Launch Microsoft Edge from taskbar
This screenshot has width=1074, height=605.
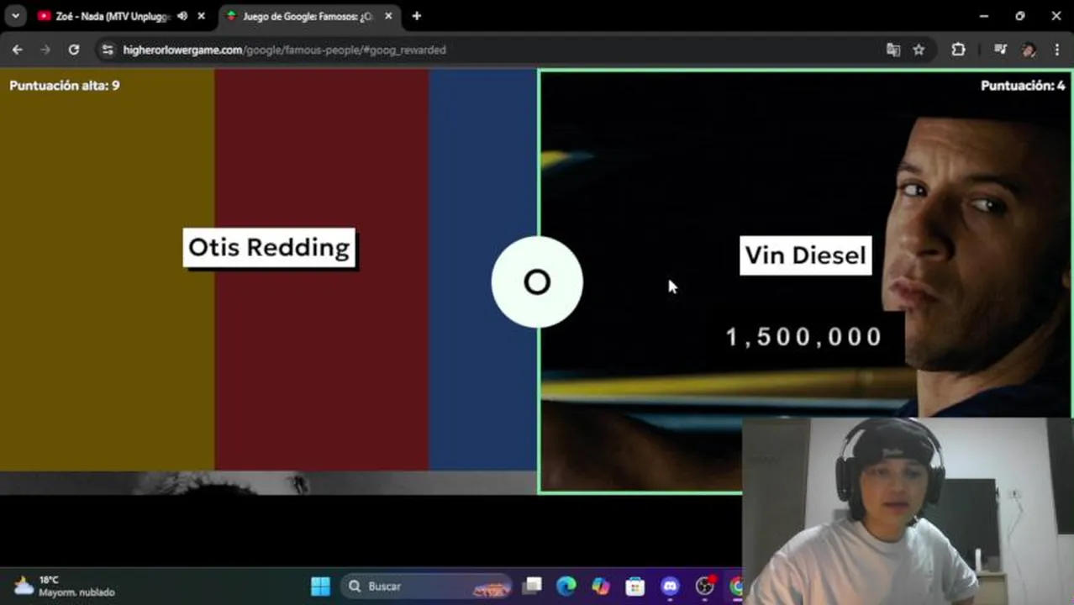566,587
